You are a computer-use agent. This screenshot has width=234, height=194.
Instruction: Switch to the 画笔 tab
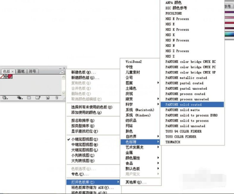point(21,71)
